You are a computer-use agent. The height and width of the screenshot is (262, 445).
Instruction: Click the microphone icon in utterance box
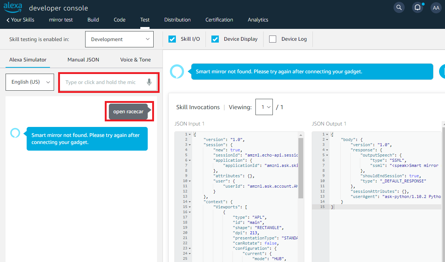pyautogui.click(x=149, y=82)
